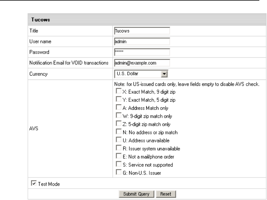Click the U.S. Dollar currency selector
Viewport: 267px width, 200px height.
[x=138, y=74]
